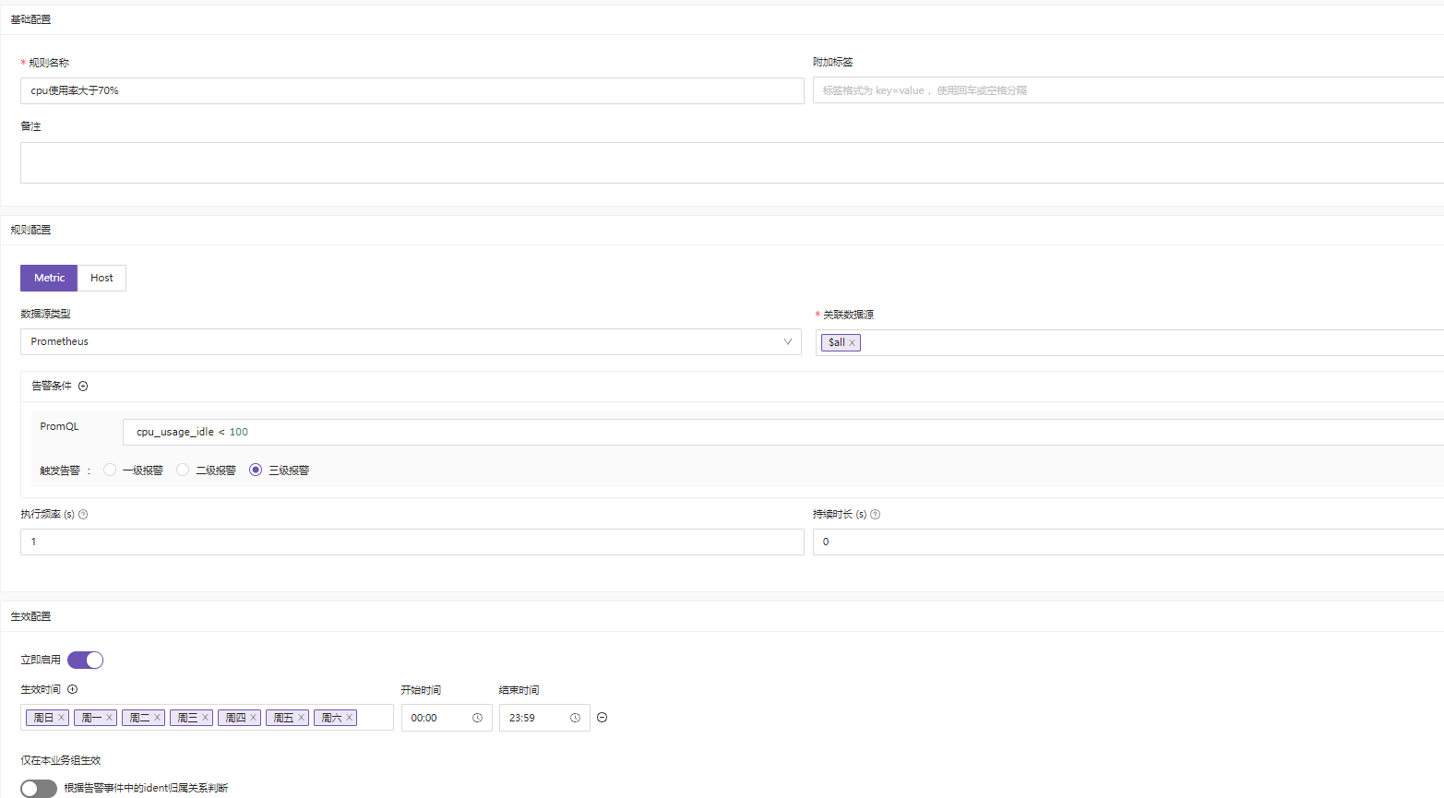Open the 结束时间 23:59 picker
The height and width of the screenshot is (798, 1444).
click(544, 718)
